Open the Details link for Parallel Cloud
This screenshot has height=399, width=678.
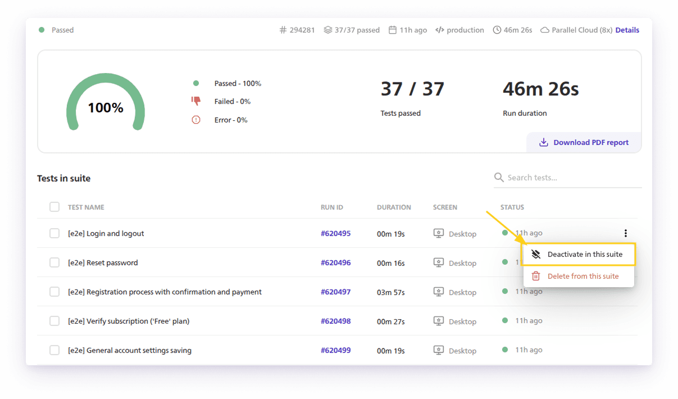pyautogui.click(x=627, y=30)
